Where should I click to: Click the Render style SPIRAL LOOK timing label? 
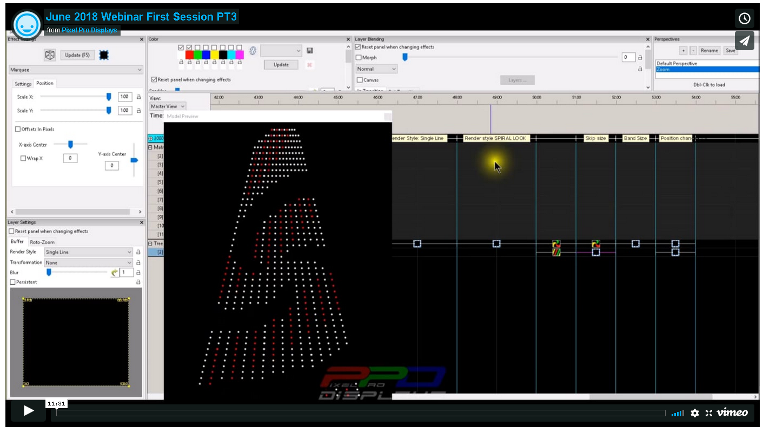(x=495, y=138)
